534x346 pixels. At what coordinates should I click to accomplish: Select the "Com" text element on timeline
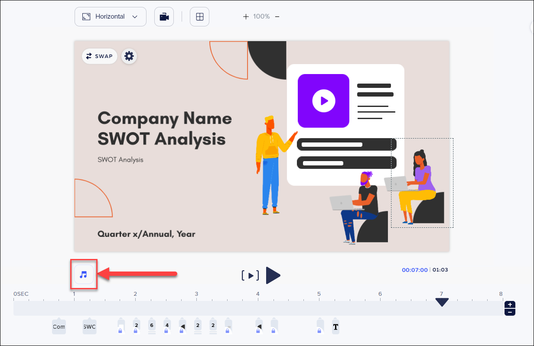click(x=59, y=327)
